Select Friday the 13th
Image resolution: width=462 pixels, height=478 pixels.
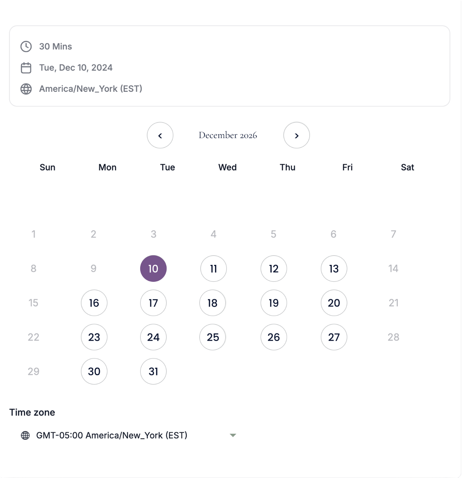click(334, 269)
